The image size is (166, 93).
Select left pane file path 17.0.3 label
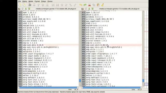(x=56, y=9)
